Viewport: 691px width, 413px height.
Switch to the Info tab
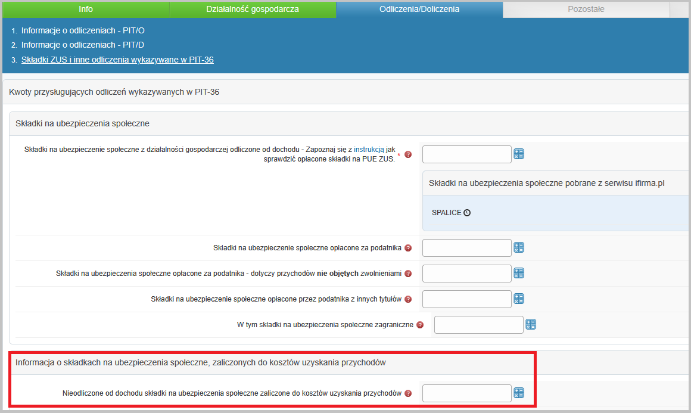pyautogui.click(x=85, y=9)
